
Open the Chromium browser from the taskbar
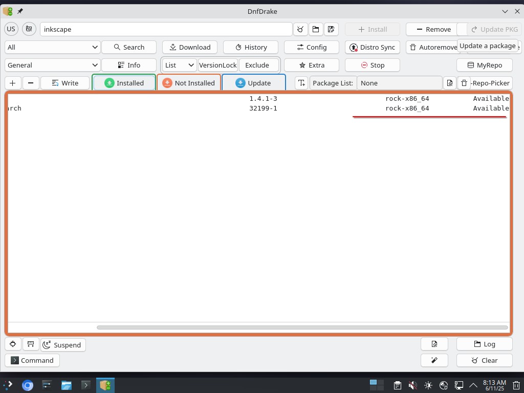(28, 385)
